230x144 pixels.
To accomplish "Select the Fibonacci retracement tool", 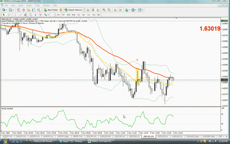I will point(31,15).
